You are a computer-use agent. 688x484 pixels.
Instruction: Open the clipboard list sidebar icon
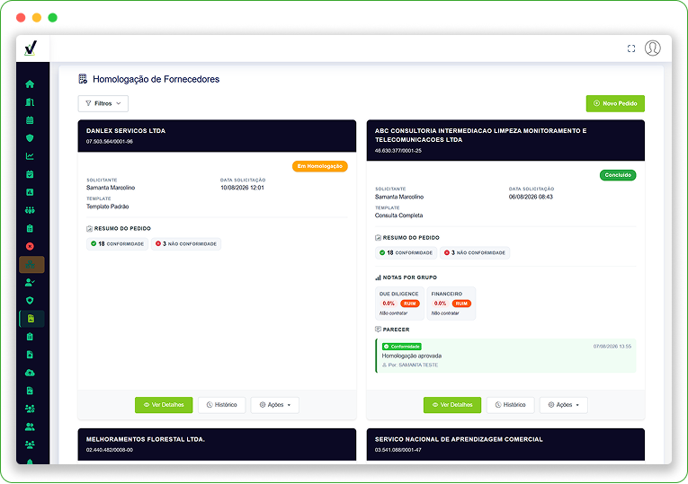[x=30, y=228]
